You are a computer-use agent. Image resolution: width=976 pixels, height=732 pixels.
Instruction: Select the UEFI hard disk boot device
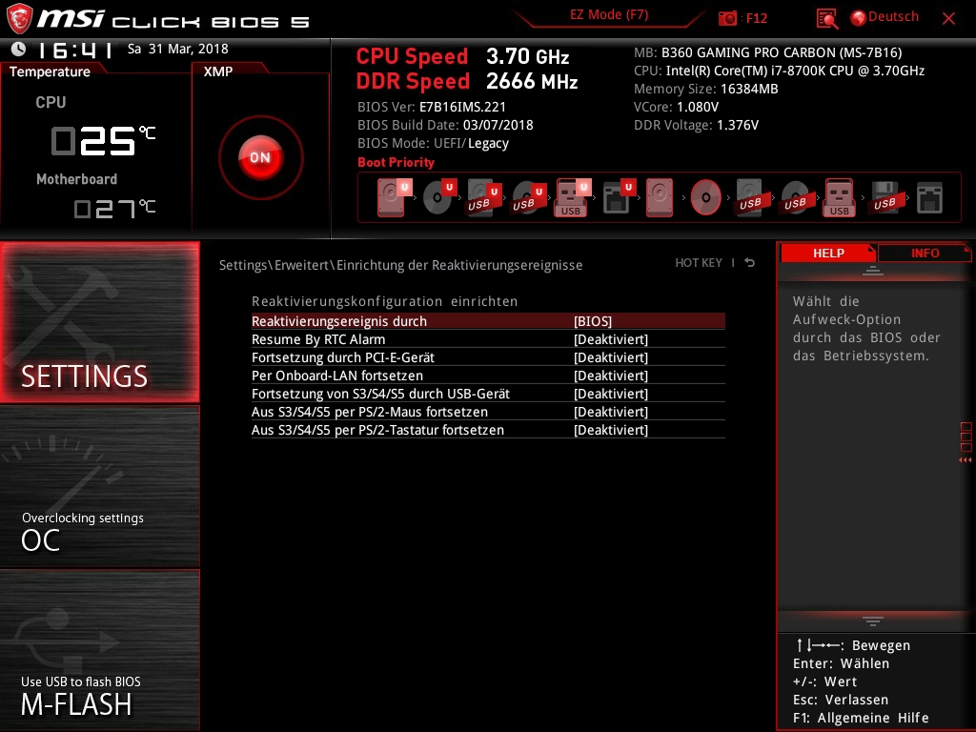pos(394,197)
